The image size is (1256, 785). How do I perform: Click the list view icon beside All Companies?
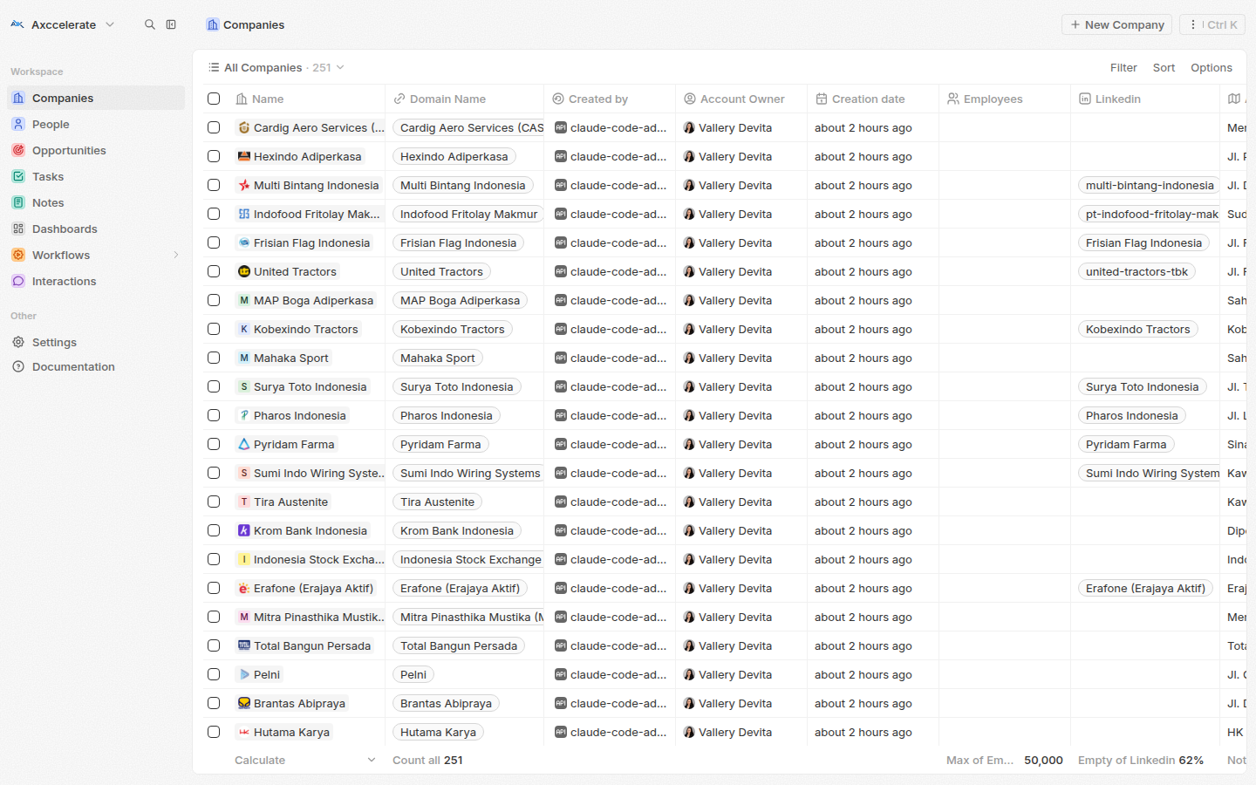(214, 67)
